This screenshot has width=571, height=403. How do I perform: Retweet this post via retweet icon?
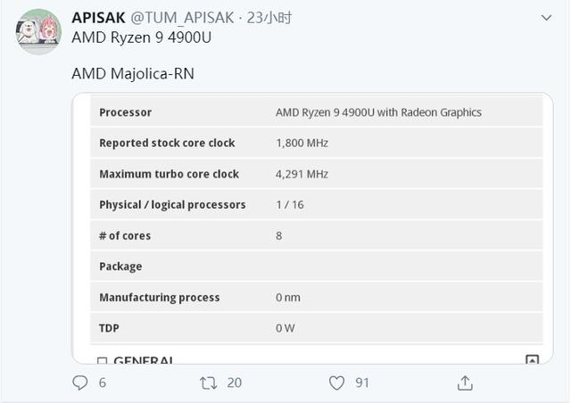(x=208, y=383)
